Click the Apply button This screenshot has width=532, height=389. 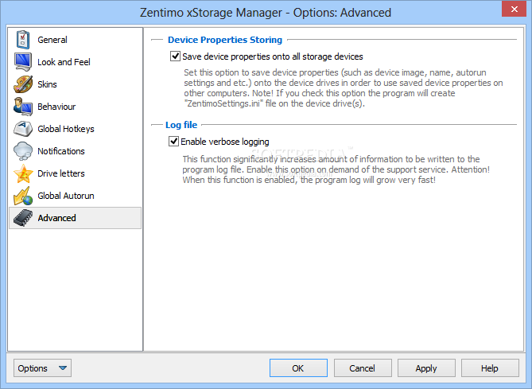click(426, 368)
